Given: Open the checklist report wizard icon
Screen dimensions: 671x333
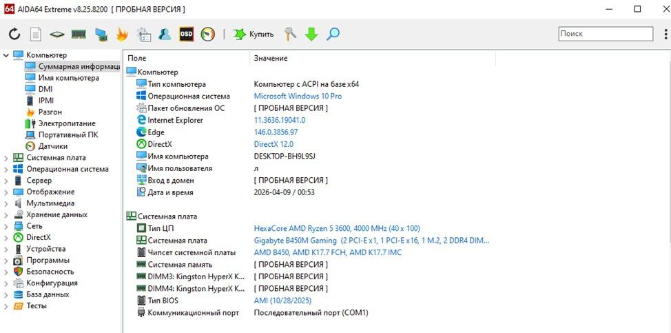Looking at the screenshot, I should [143, 34].
